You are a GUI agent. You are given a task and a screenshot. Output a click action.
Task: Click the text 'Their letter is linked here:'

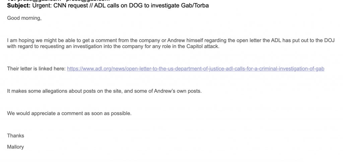pyautogui.click(x=36, y=69)
